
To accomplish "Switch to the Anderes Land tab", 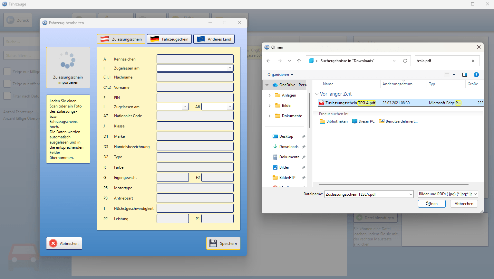I will (214, 39).
